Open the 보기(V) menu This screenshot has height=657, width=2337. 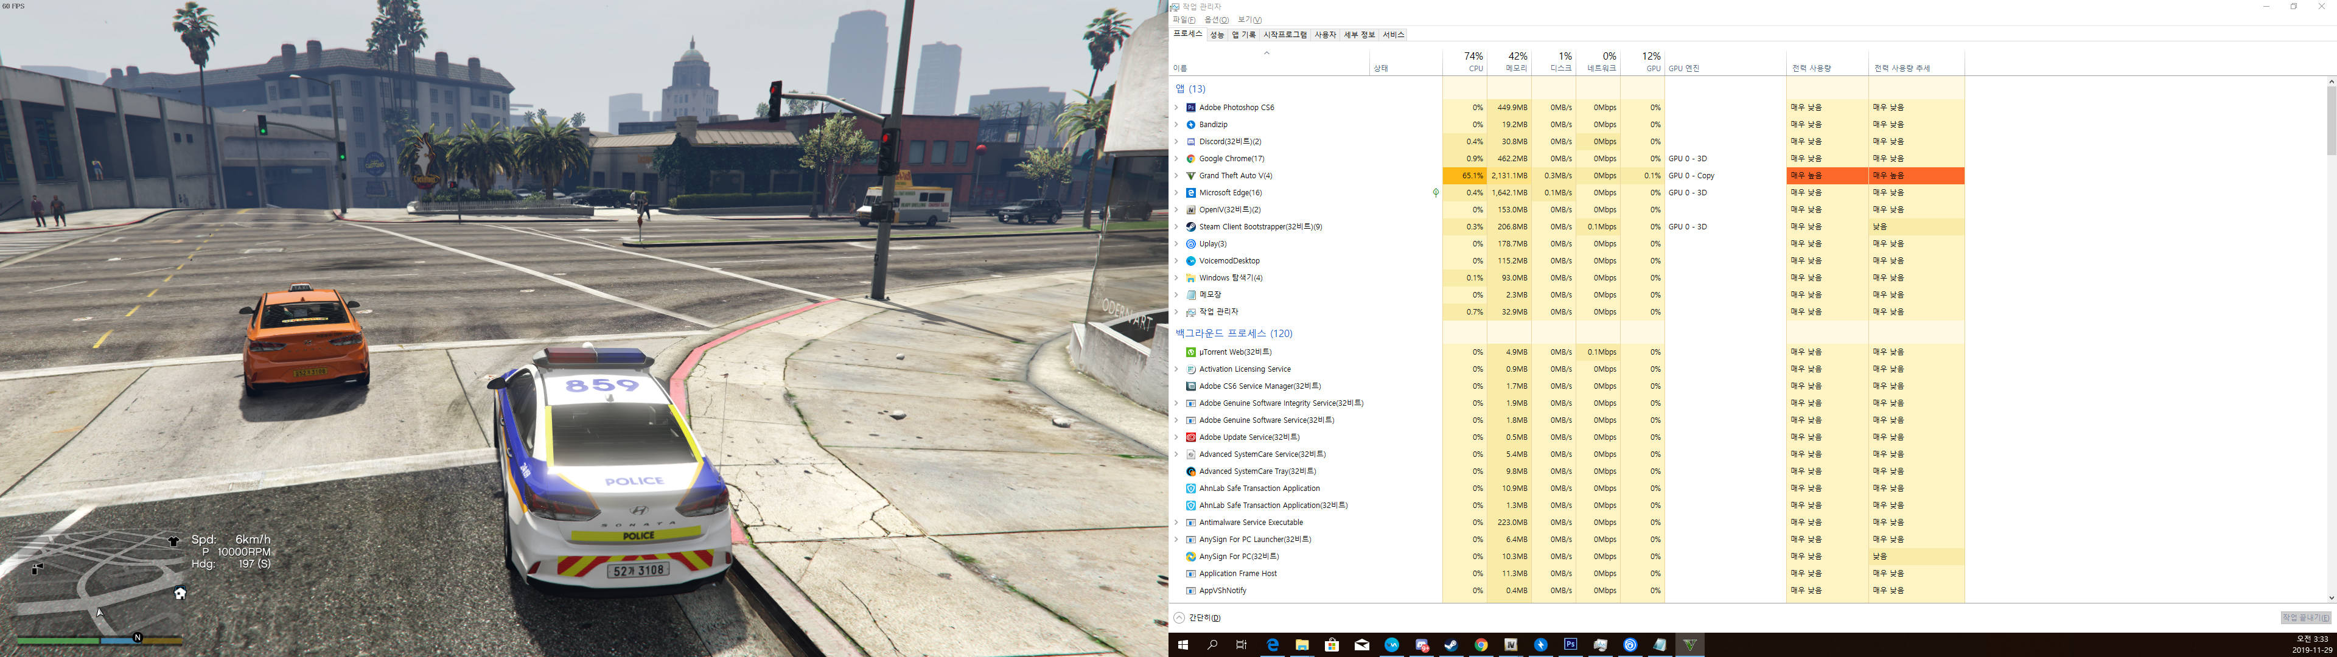(1249, 20)
